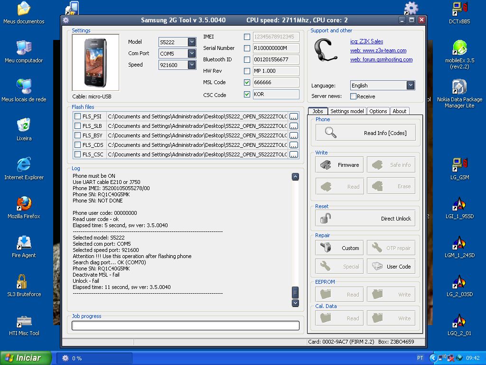Launch mobileEx 3.5 desktop shortcut
This screenshot has width=486, height=365.
459,55
